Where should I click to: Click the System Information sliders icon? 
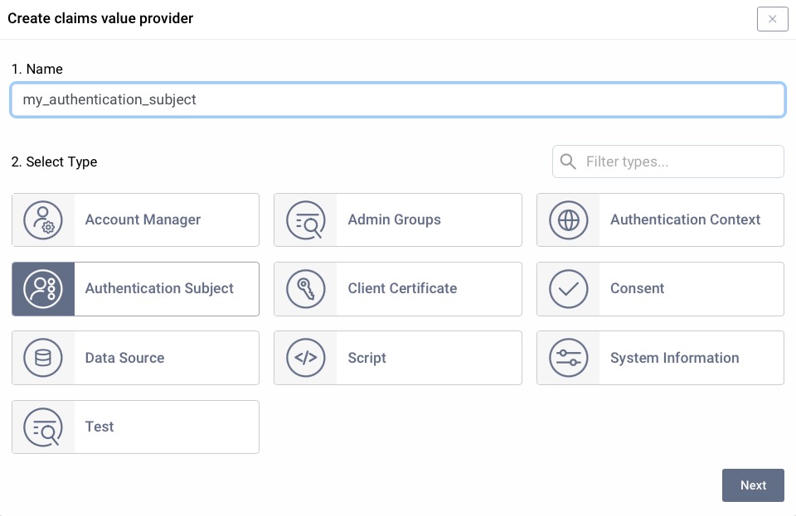(x=569, y=358)
